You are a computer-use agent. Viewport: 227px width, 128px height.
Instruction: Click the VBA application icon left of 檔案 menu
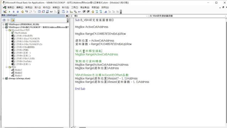5,7
